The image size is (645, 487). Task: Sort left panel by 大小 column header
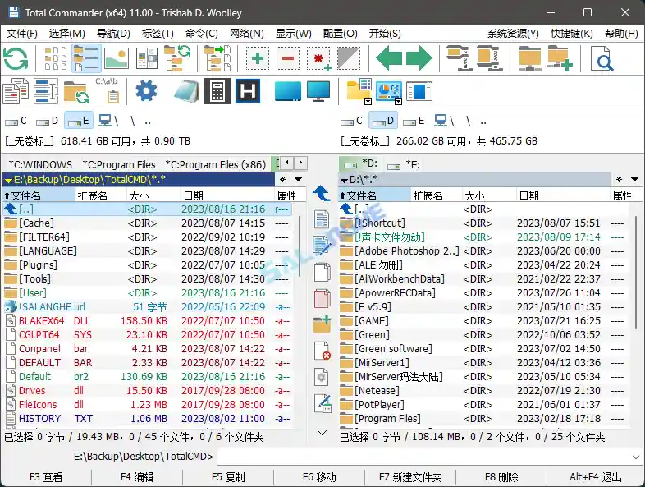coord(153,195)
